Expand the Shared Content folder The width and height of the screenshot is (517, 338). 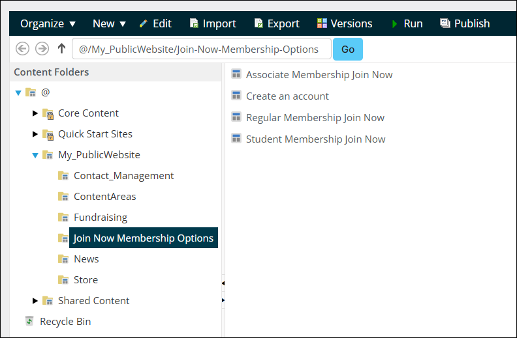(x=35, y=301)
